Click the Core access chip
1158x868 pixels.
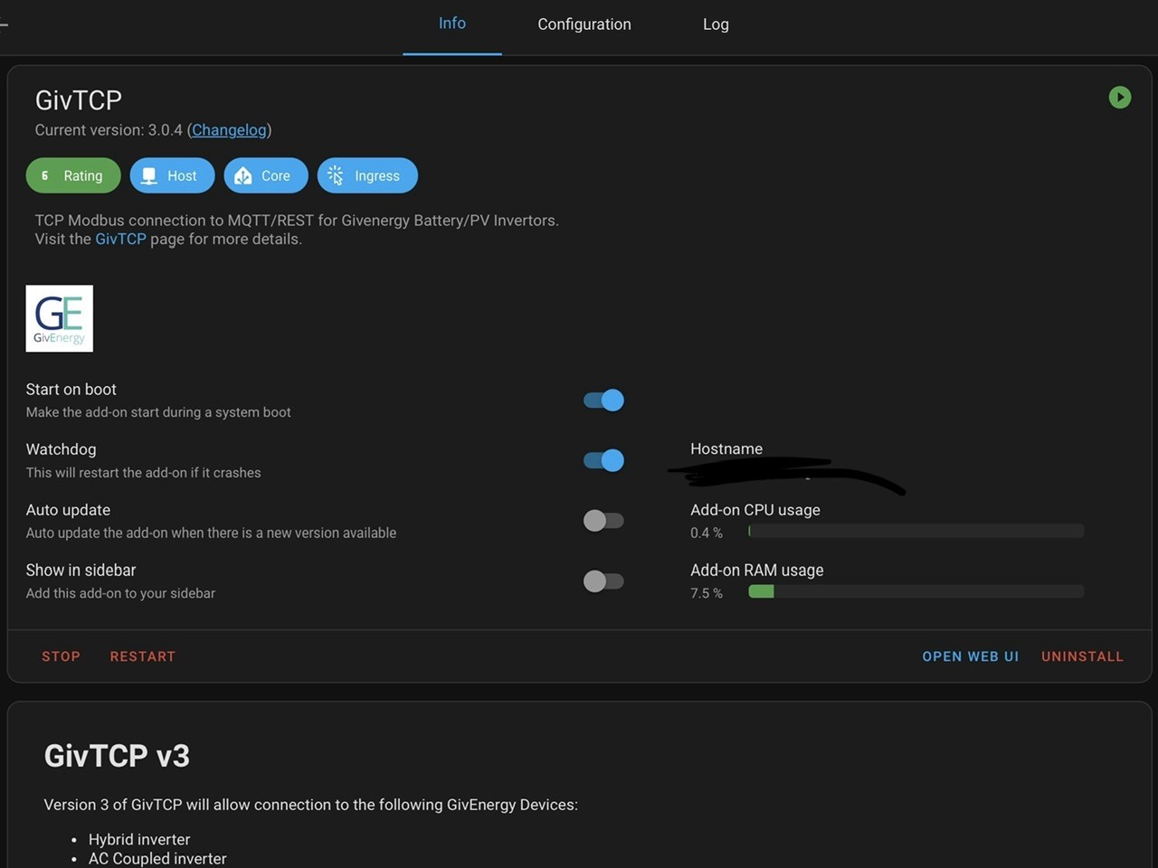266,175
